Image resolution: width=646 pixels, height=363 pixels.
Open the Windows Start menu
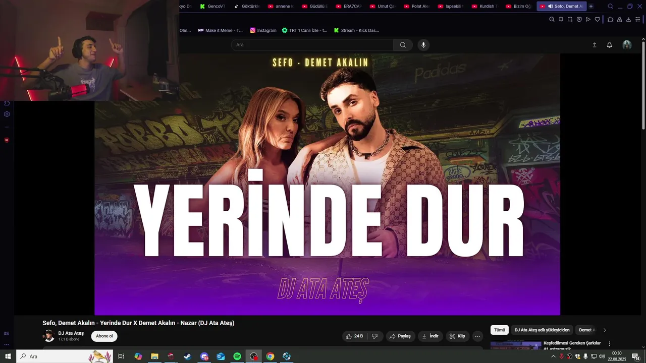click(8, 356)
